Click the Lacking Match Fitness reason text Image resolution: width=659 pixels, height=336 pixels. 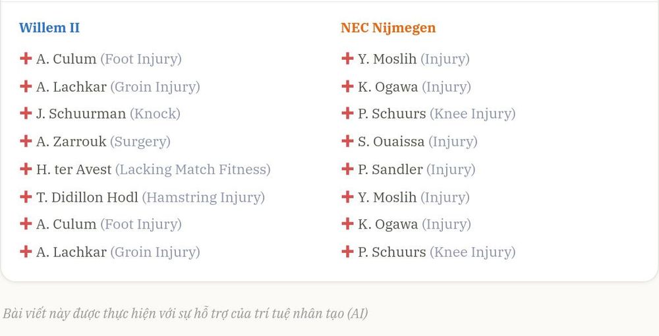click(193, 169)
